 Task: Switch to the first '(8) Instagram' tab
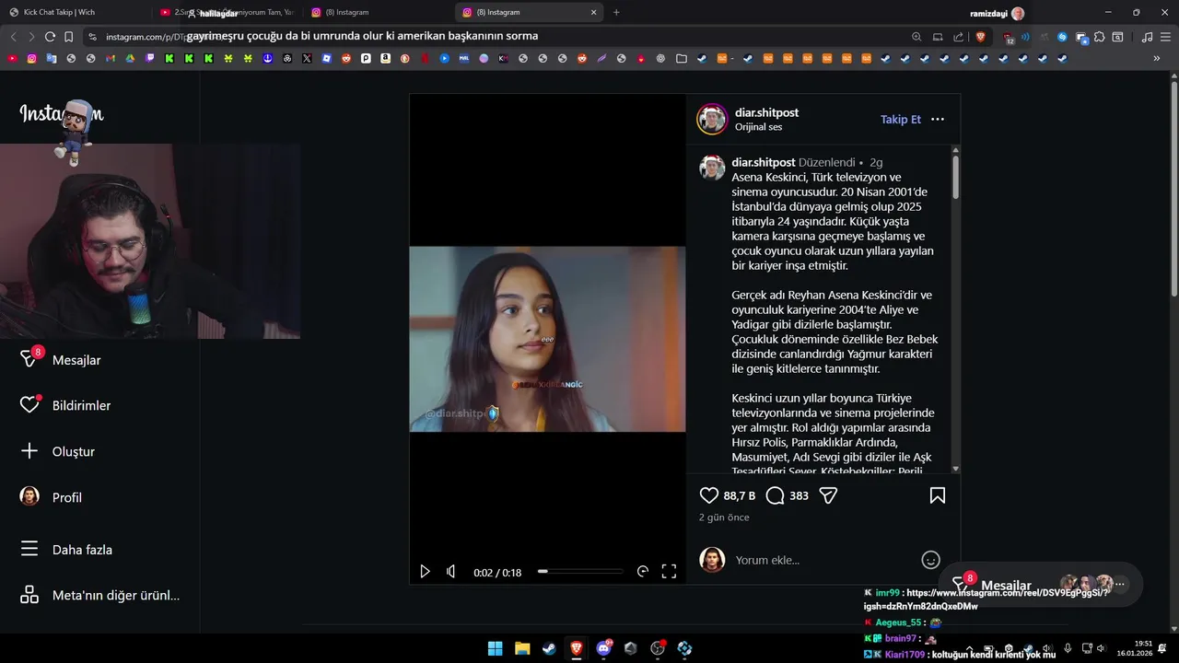(x=378, y=12)
